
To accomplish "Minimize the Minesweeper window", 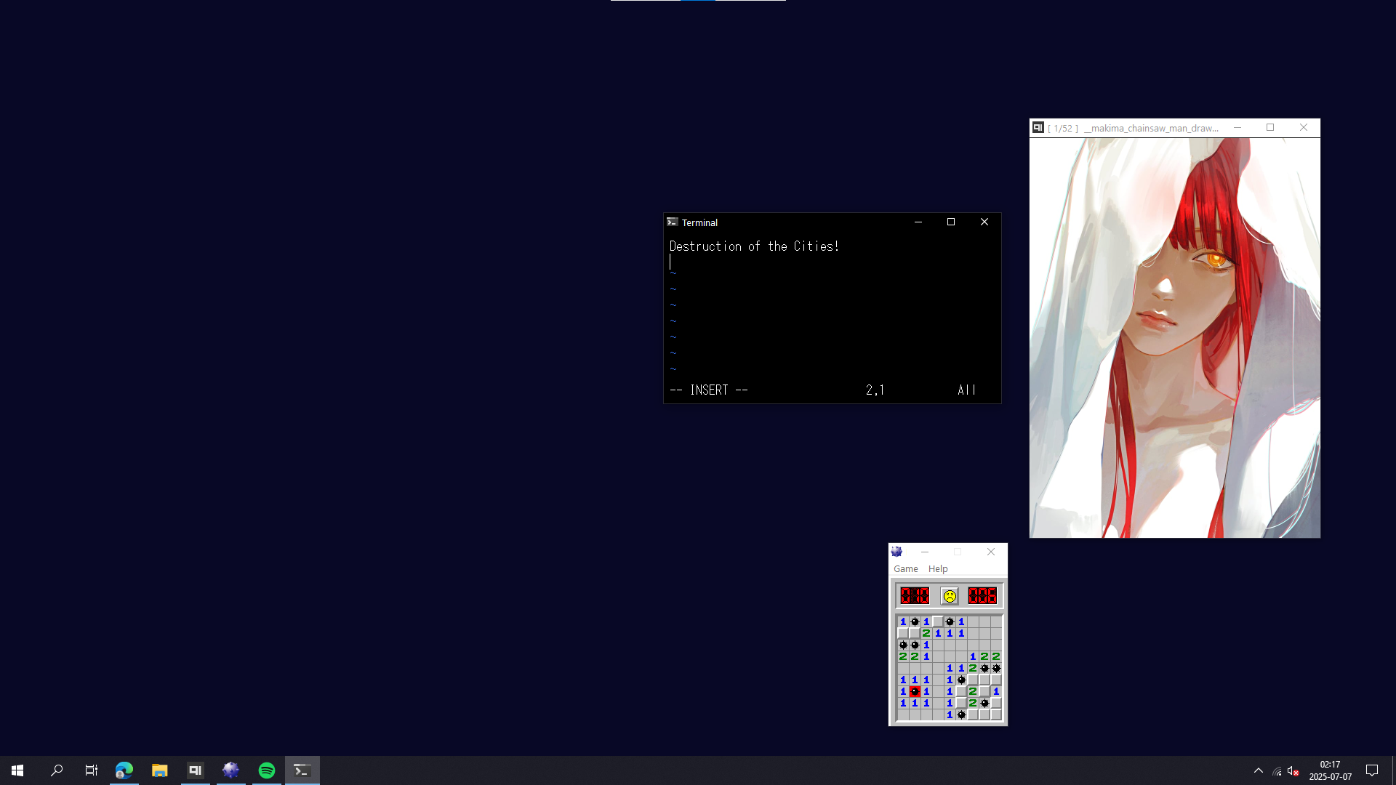I will 925,552.
